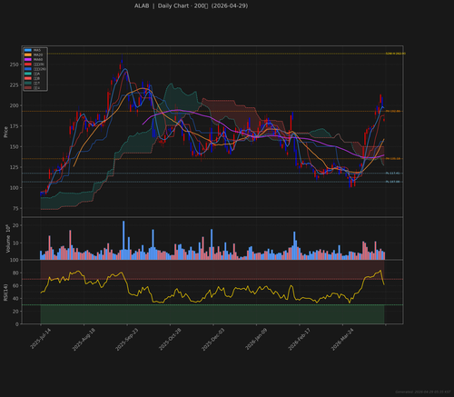Screen dimensions: 454x397
Task: Click the MA20 orange legend swatch
Action: coord(28,55)
